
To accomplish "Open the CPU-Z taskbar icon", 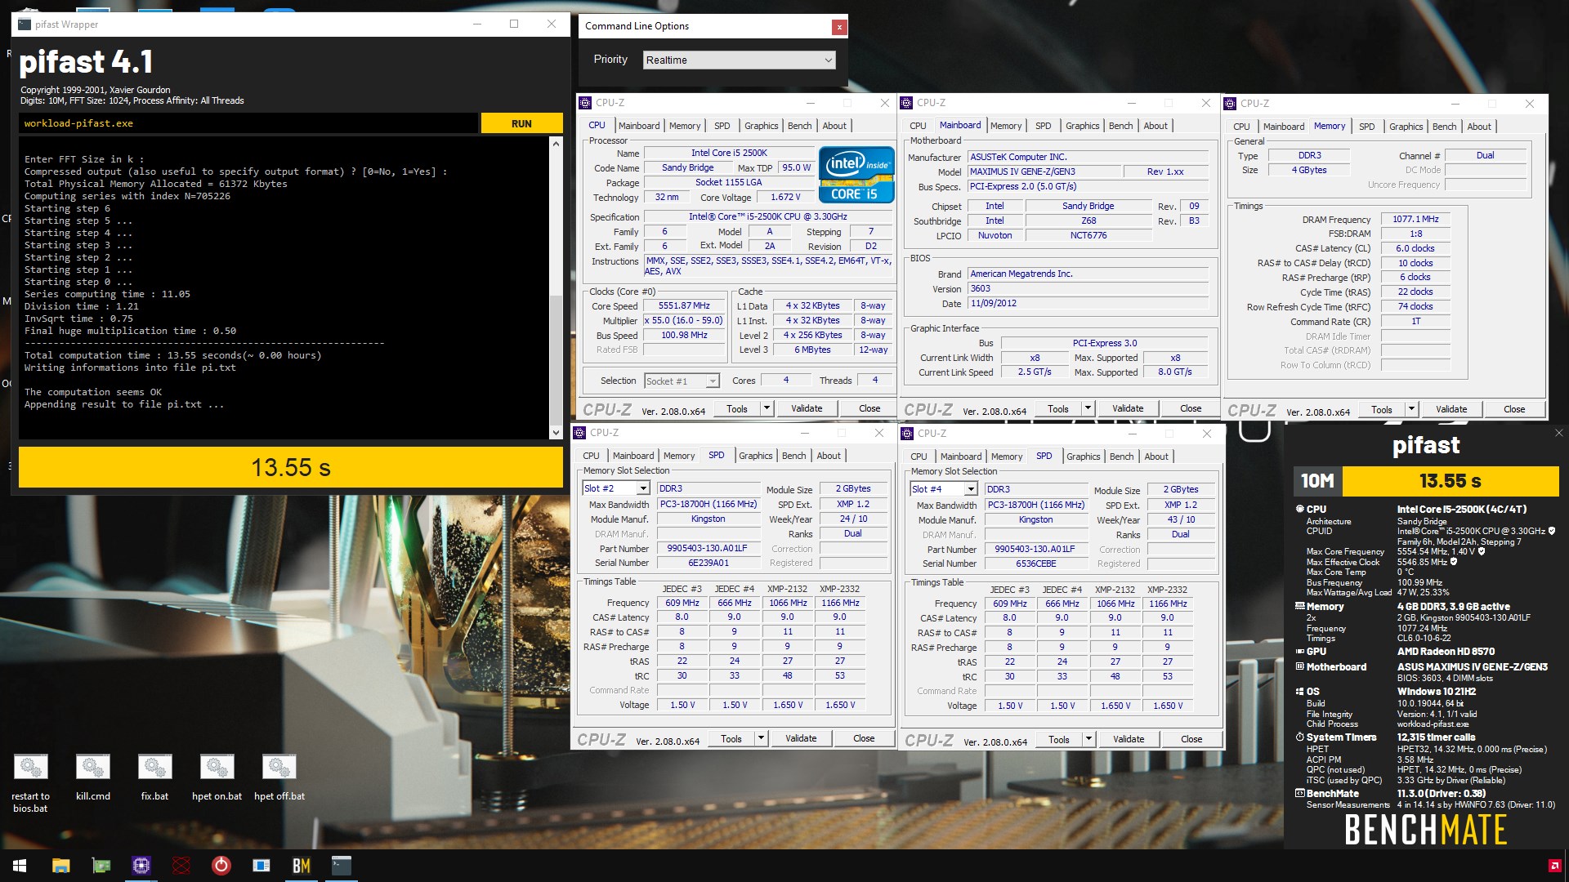I will point(141,866).
